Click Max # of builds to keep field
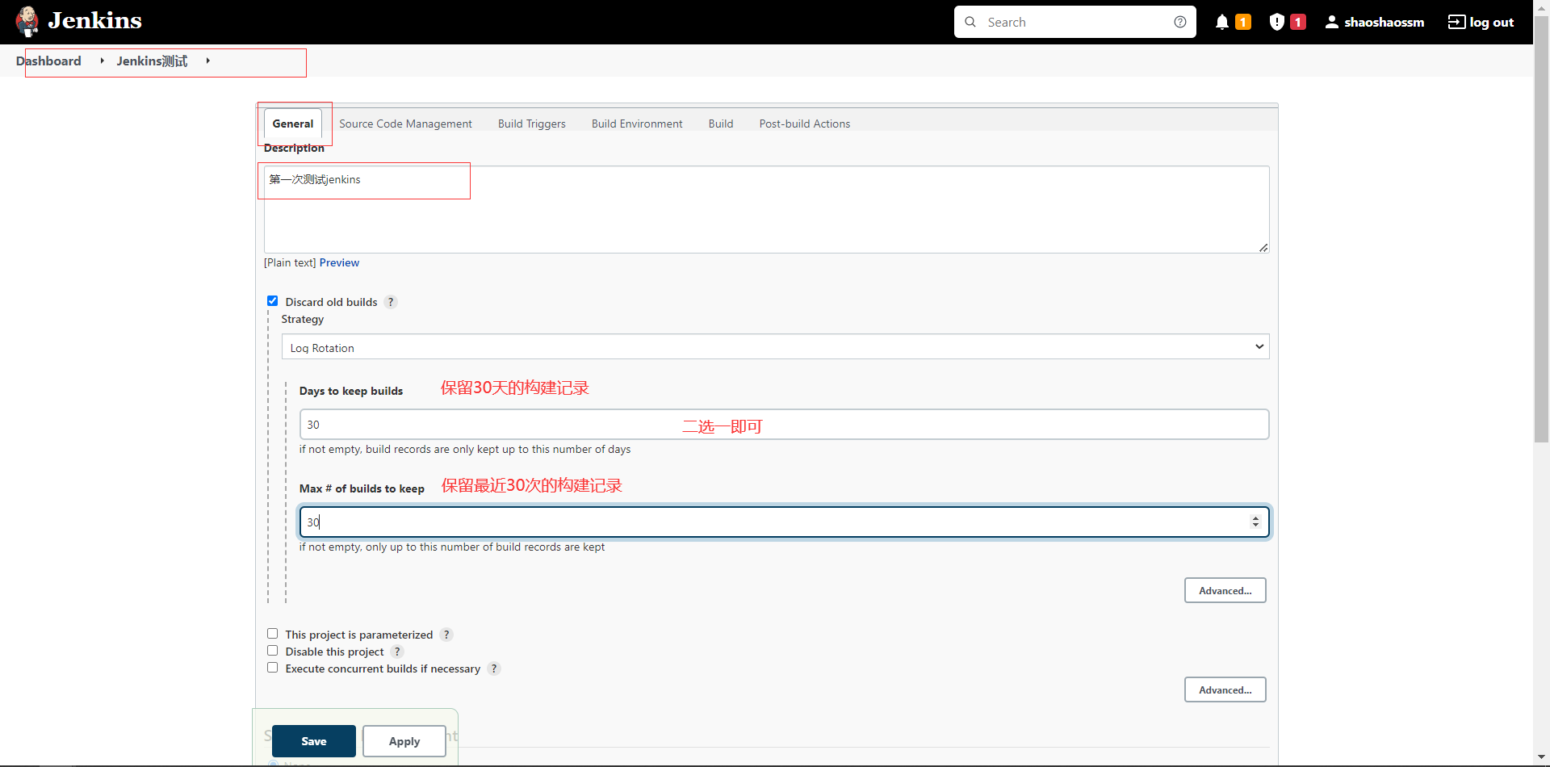The width and height of the screenshot is (1550, 767). 784,522
